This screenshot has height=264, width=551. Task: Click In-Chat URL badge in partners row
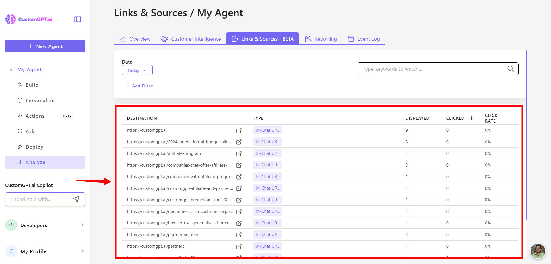(x=267, y=246)
